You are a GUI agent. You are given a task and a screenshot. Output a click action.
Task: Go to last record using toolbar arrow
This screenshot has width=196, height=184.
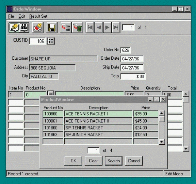pos(116,28)
